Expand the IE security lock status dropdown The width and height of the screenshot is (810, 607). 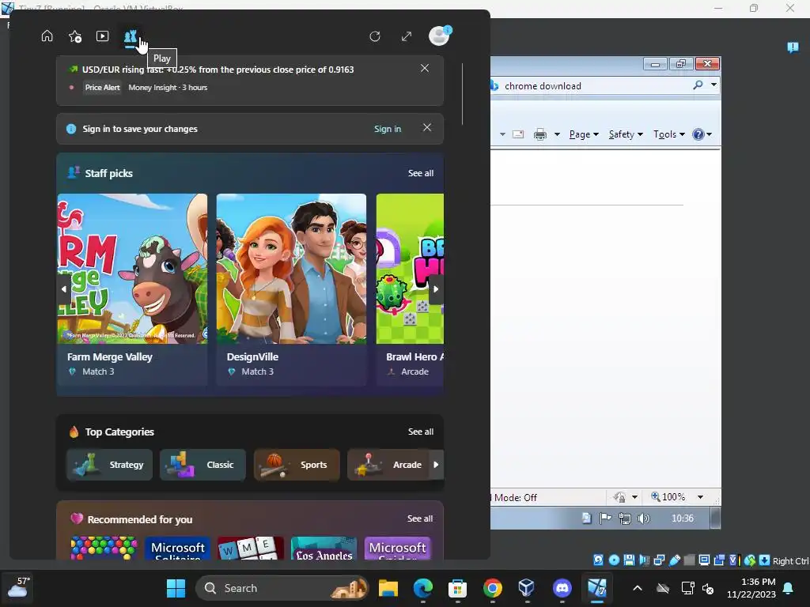pyautogui.click(x=634, y=497)
